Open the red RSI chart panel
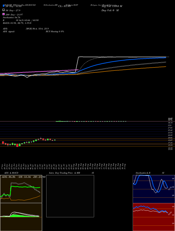The height and width of the screenshot is (231, 175). coord(154,217)
